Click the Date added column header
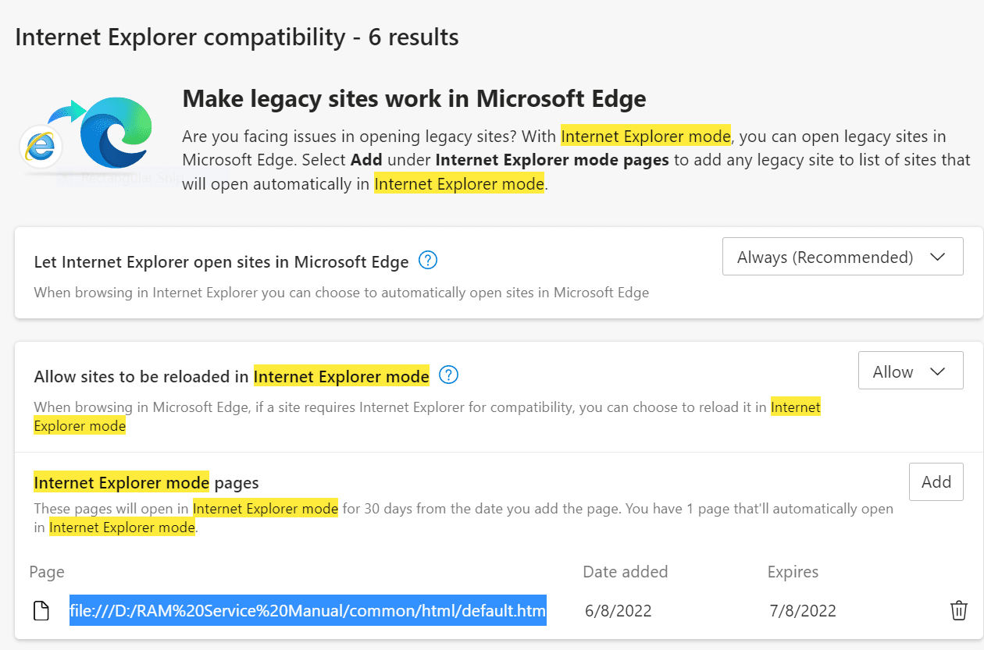The image size is (984, 650). tap(626, 572)
